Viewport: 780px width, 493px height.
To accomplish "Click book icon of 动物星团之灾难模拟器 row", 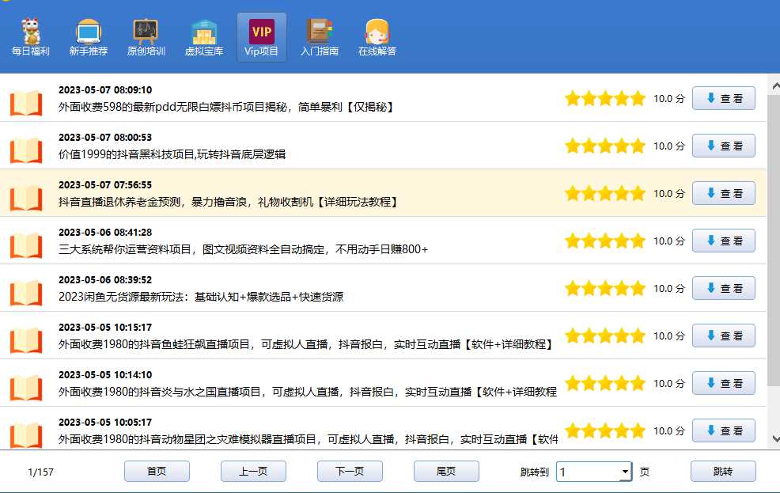I will (26, 435).
